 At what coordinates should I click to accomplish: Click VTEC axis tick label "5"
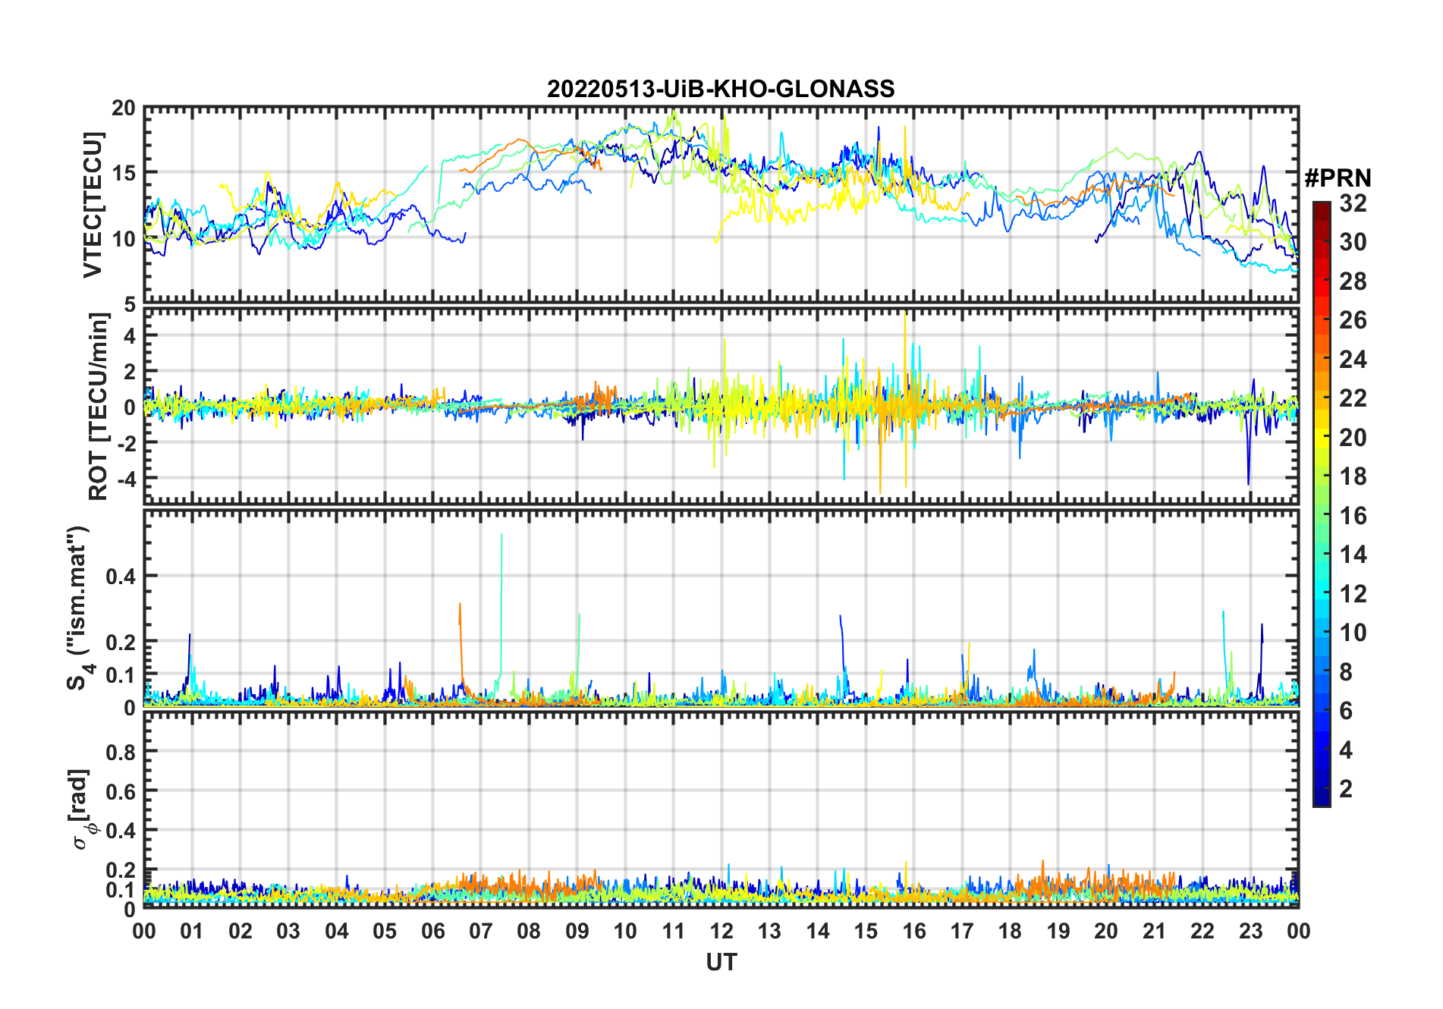tap(130, 304)
